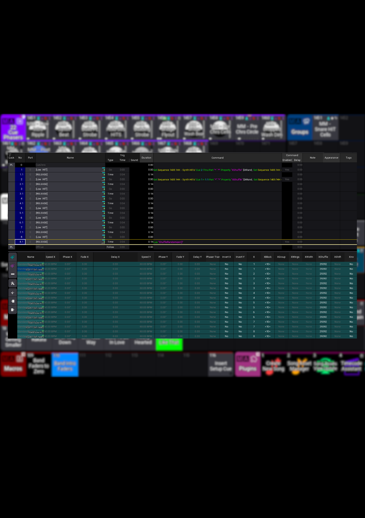365x518 pixels.
Task: Open the wrench tools icon
Action: pyautogui.click(x=12, y=283)
